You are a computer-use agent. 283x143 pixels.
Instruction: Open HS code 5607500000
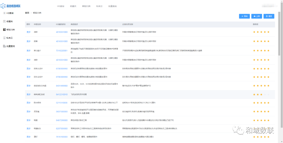click(x=62, y=112)
